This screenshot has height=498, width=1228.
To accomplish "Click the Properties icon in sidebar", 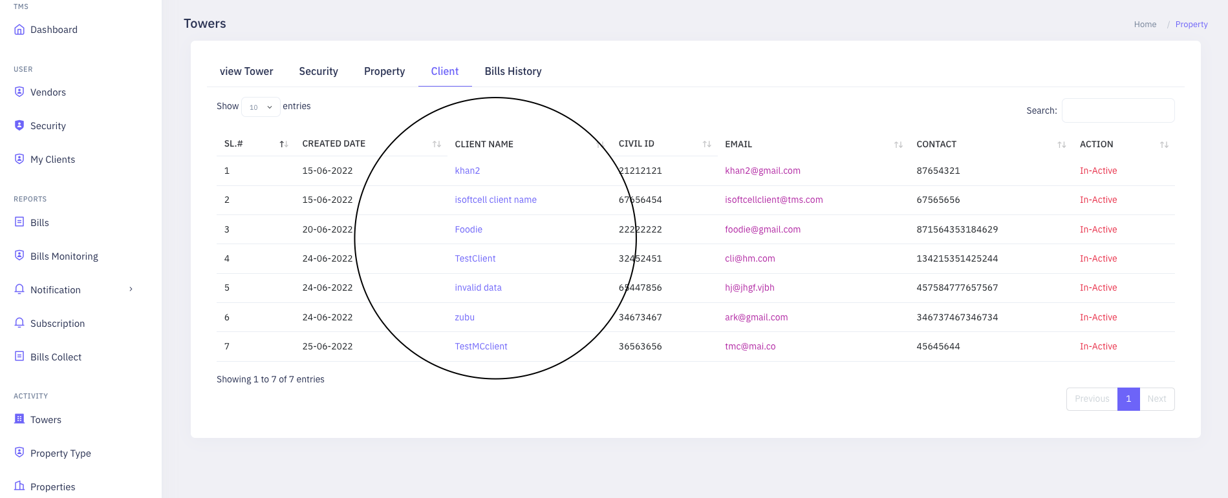I will point(19,486).
